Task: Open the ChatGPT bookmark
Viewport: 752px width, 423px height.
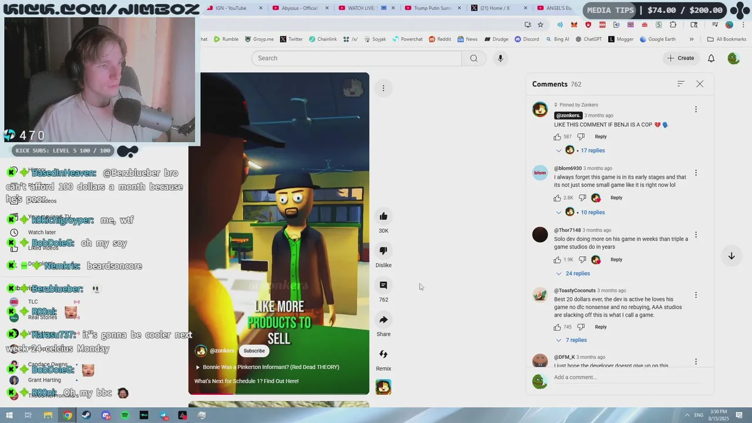Action: point(589,39)
